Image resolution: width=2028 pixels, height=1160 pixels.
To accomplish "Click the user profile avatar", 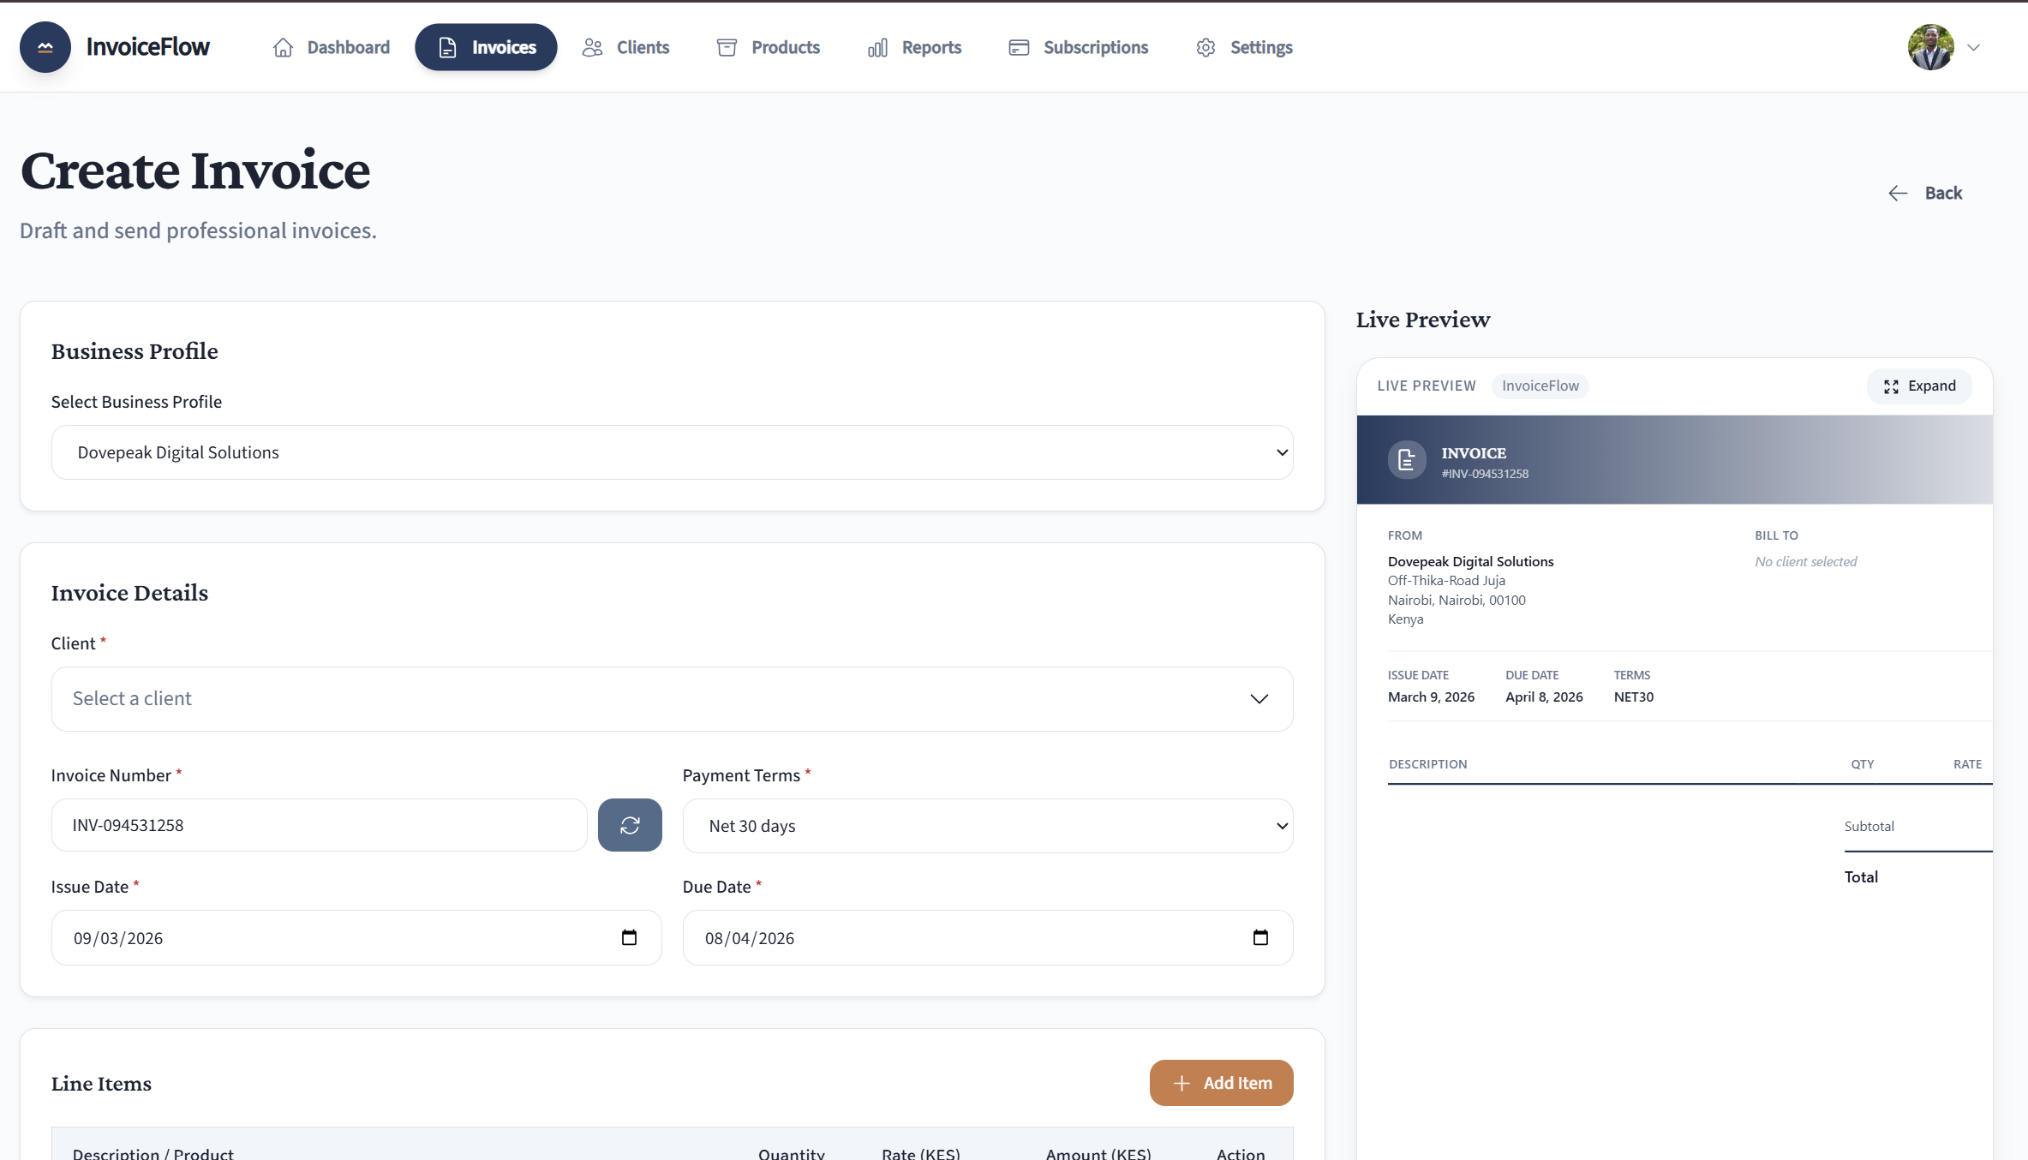I will click(1930, 47).
